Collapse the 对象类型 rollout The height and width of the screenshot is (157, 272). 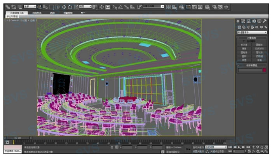[252, 37]
